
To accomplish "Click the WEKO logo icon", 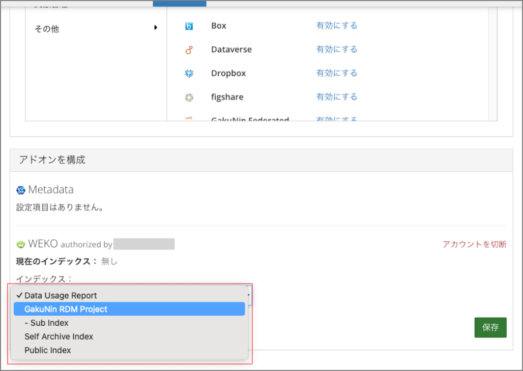I will [x=21, y=244].
